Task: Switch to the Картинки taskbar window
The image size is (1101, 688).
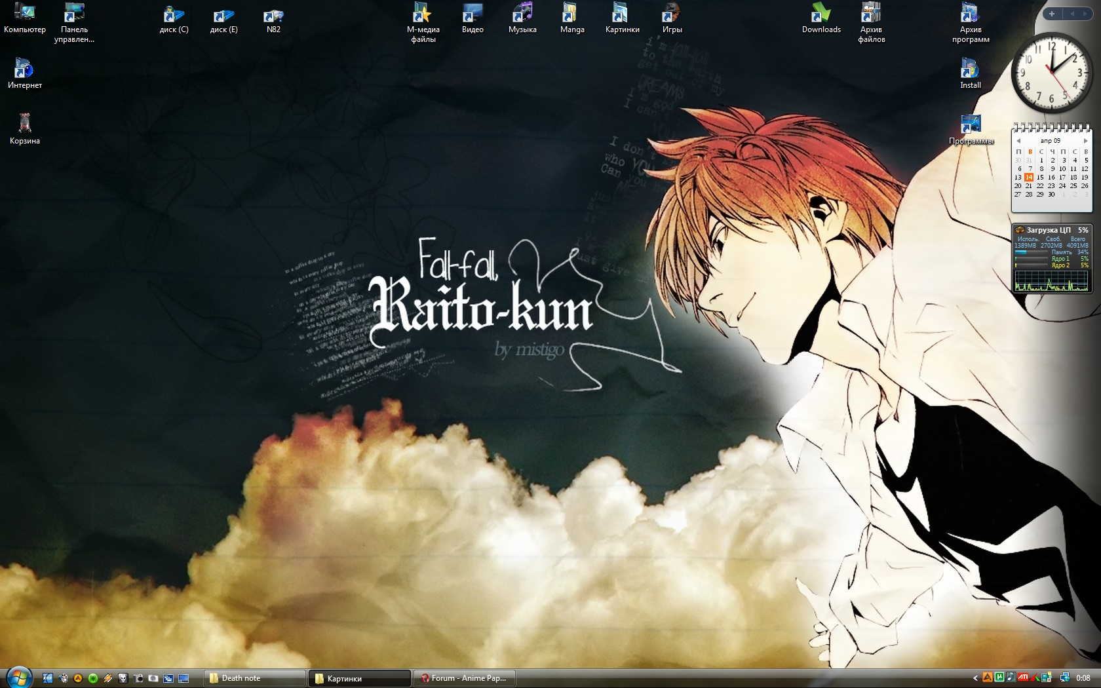Action: click(x=360, y=678)
